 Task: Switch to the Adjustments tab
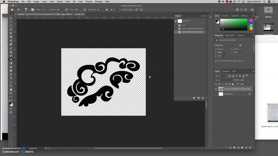(230, 36)
